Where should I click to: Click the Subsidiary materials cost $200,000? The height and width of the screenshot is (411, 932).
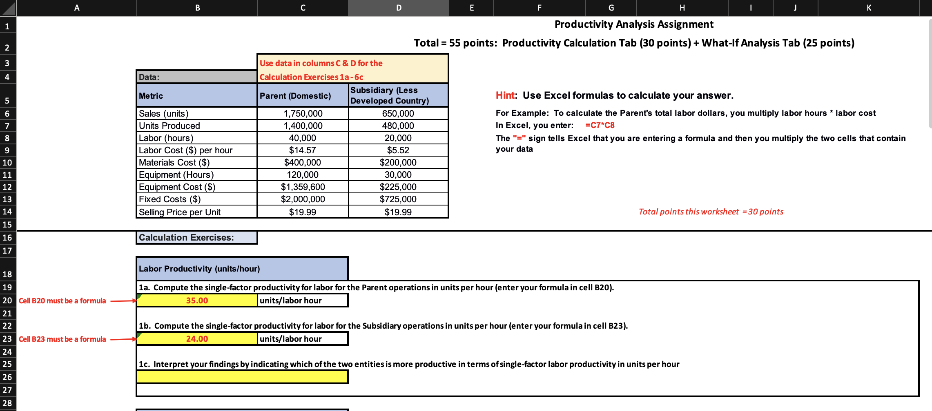(x=398, y=162)
